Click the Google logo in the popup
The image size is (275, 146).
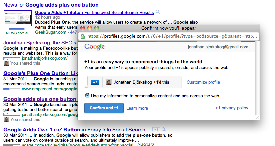pos(95,47)
